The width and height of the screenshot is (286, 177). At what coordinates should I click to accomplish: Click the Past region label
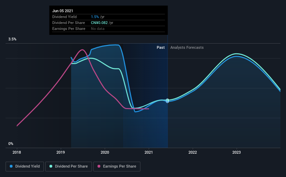pos(161,47)
